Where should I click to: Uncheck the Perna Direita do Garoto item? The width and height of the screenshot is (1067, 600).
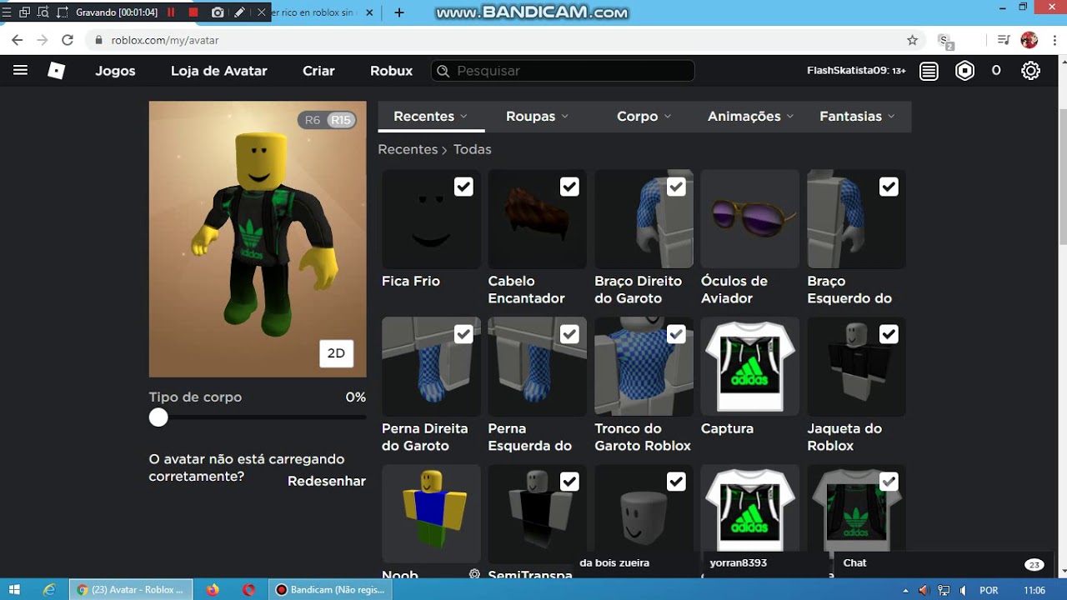click(x=463, y=334)
